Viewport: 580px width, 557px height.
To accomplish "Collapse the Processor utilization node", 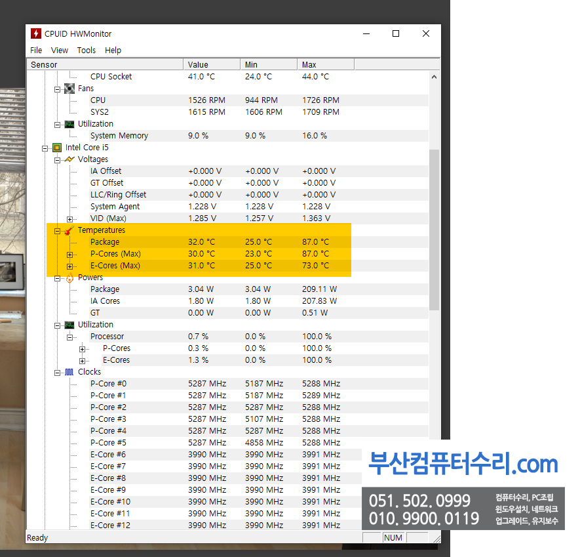I will pos(69,337).
